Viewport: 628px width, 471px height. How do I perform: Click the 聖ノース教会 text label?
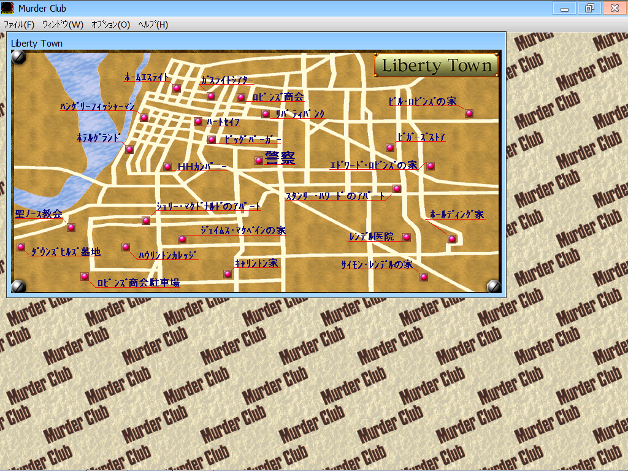coord(39,214)
